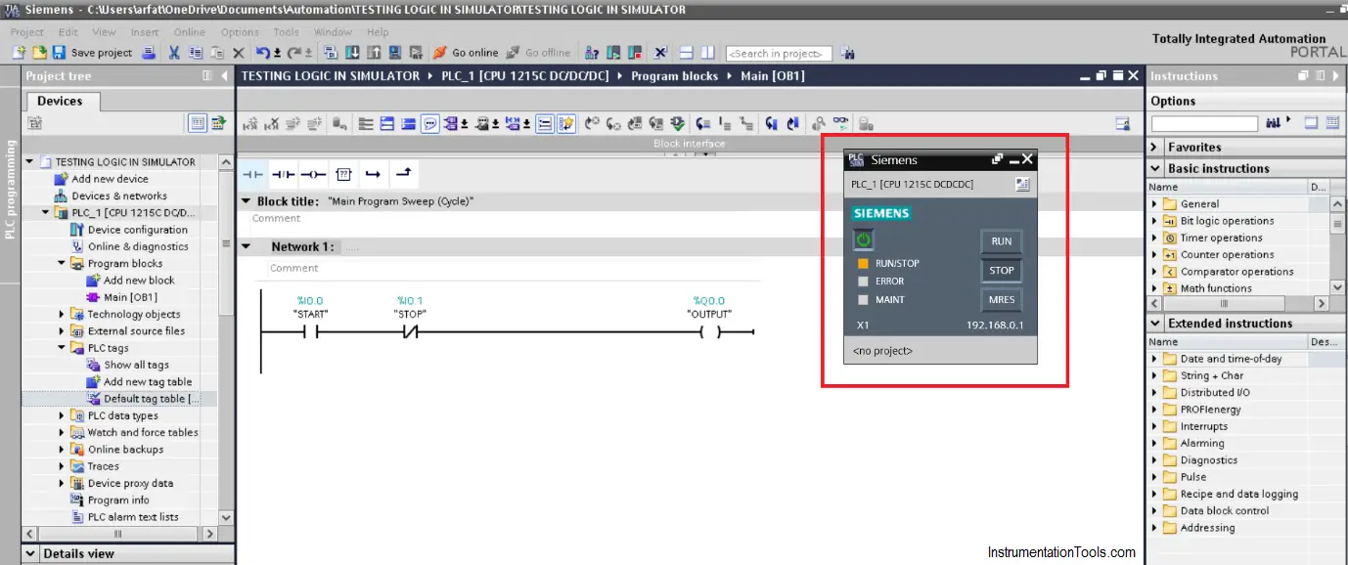
Task: Select Device configuration in project tree
Action: 129,230
